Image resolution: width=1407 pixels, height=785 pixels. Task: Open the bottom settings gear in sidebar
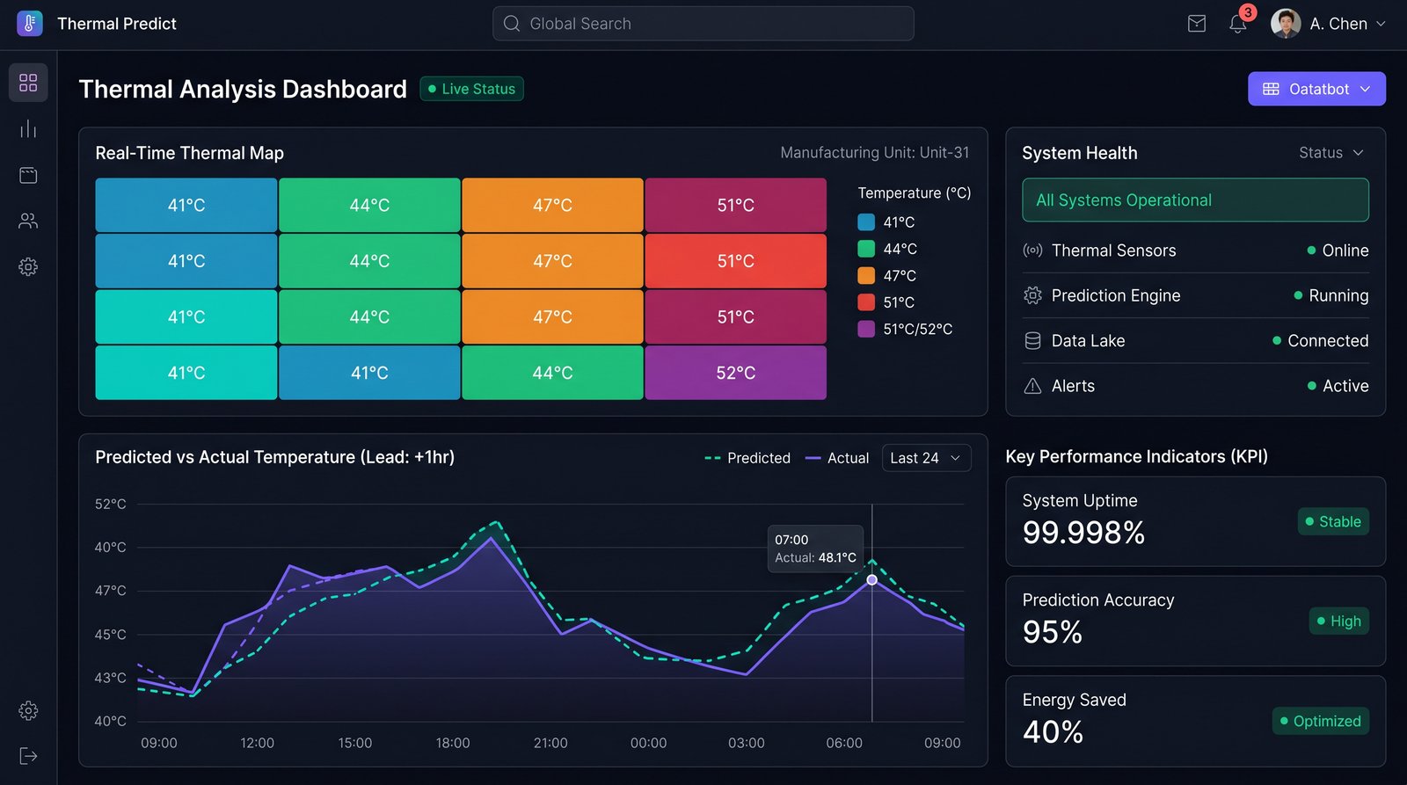pyautogui.click(x=28, y=710)
